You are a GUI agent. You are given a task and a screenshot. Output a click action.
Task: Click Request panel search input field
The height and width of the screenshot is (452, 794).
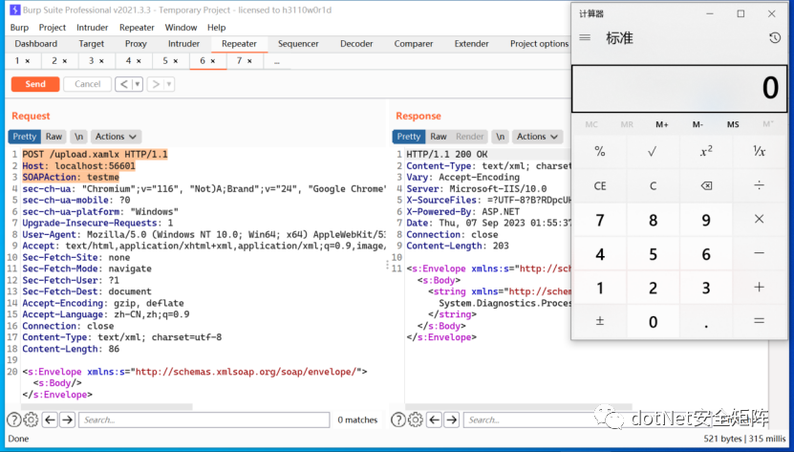click(204, 420)
